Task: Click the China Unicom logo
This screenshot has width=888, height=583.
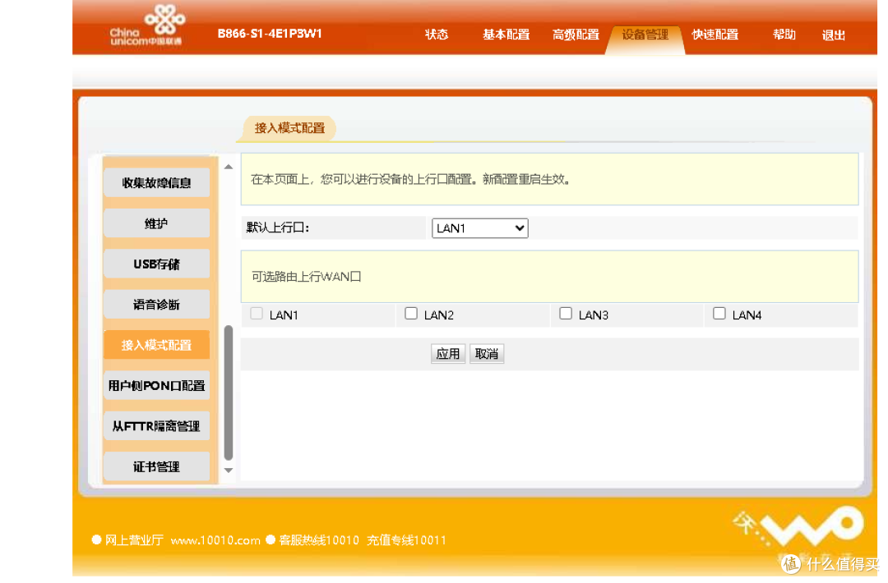Action: pos(147,25)
